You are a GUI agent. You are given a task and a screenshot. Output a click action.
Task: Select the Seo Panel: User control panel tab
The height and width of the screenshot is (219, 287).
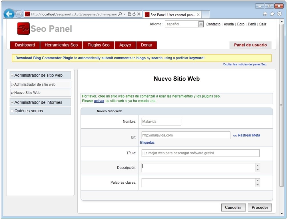172,15
